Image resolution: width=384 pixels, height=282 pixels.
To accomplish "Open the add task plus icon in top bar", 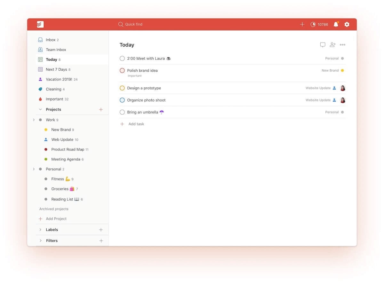I will coord(302,24).
